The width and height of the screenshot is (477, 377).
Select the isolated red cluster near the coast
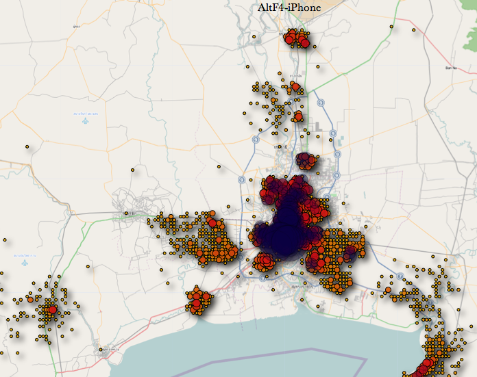pos(197,302)
